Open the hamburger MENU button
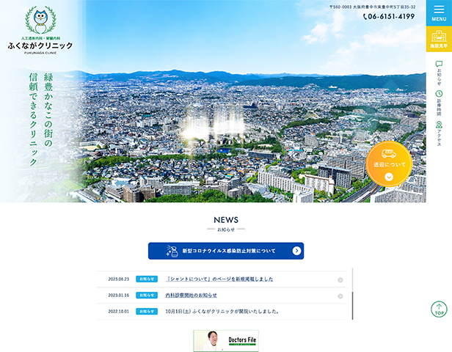This screenshot has width=452, height=352. [439, 13]
